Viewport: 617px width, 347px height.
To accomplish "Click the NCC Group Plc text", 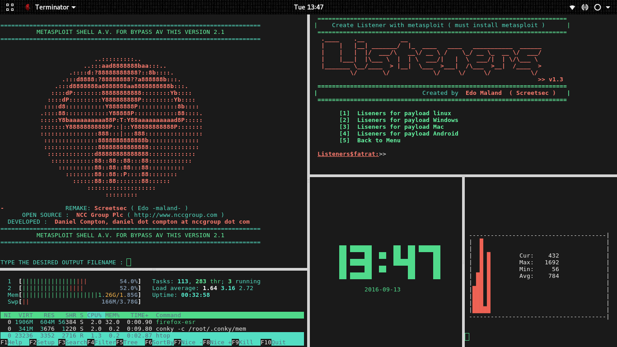I will click(x=100, y=215).
